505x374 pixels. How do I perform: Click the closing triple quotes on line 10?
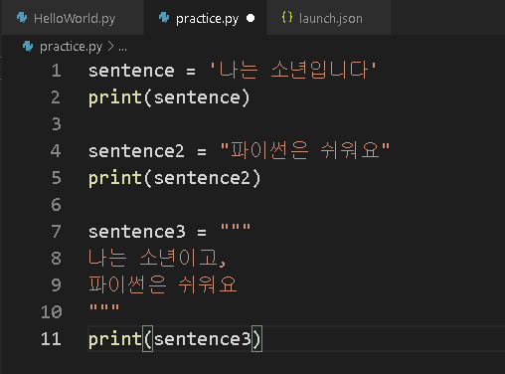point(104,307)
